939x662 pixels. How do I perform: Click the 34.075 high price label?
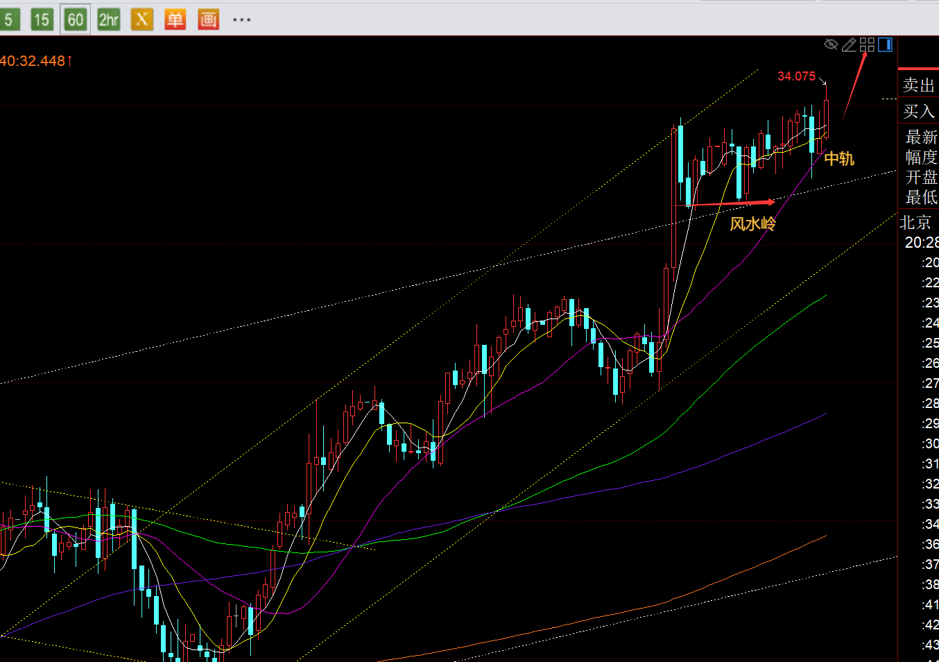tap(796, 76)
